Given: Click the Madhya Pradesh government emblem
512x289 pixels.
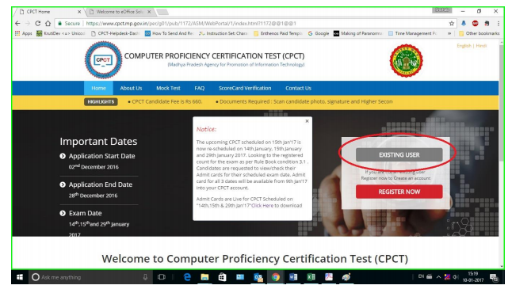Looking at the screenshot, I should coord(407,61).
